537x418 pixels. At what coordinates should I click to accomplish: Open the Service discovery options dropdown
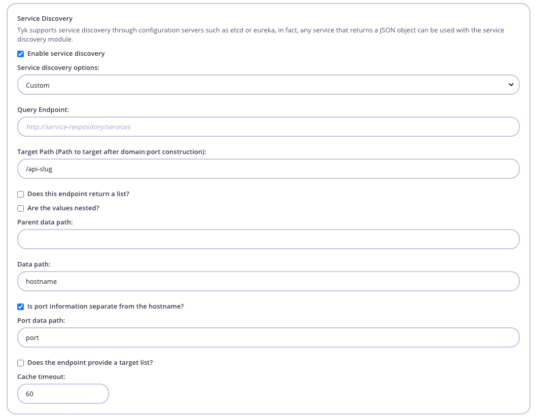tap(268, 85)
